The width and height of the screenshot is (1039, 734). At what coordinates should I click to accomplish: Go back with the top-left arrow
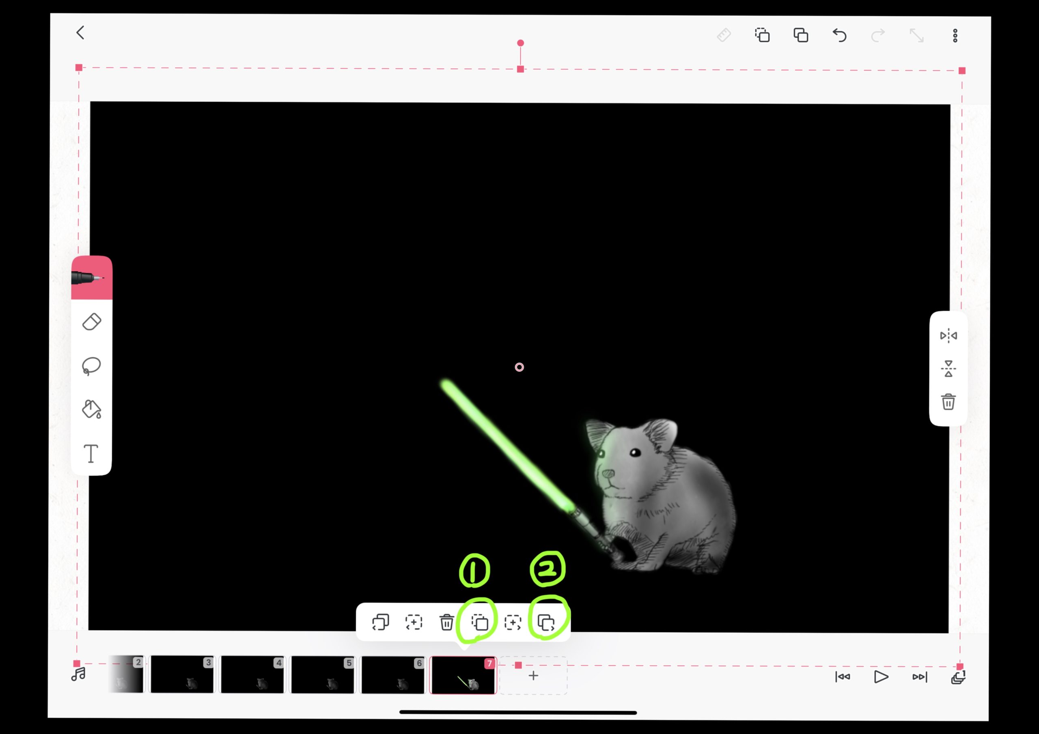tap(80, 32)
